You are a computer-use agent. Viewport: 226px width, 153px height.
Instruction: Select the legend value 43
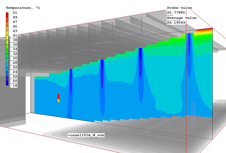15,31
